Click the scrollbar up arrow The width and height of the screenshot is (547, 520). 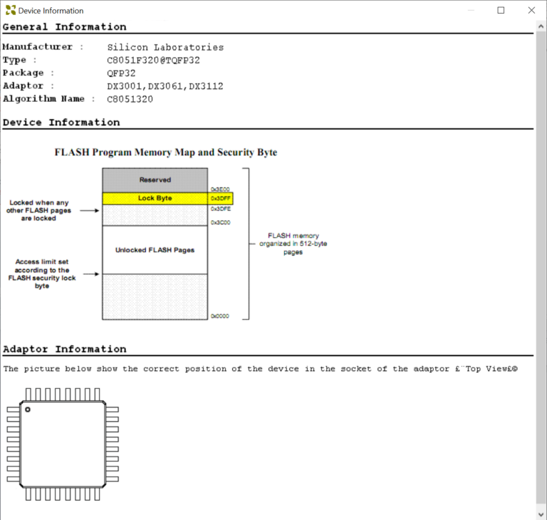tap(541, 27)
